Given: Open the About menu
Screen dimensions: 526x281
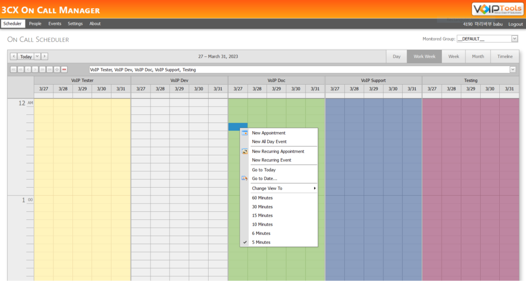Looking at the screenshot, I should pos(95,24).
